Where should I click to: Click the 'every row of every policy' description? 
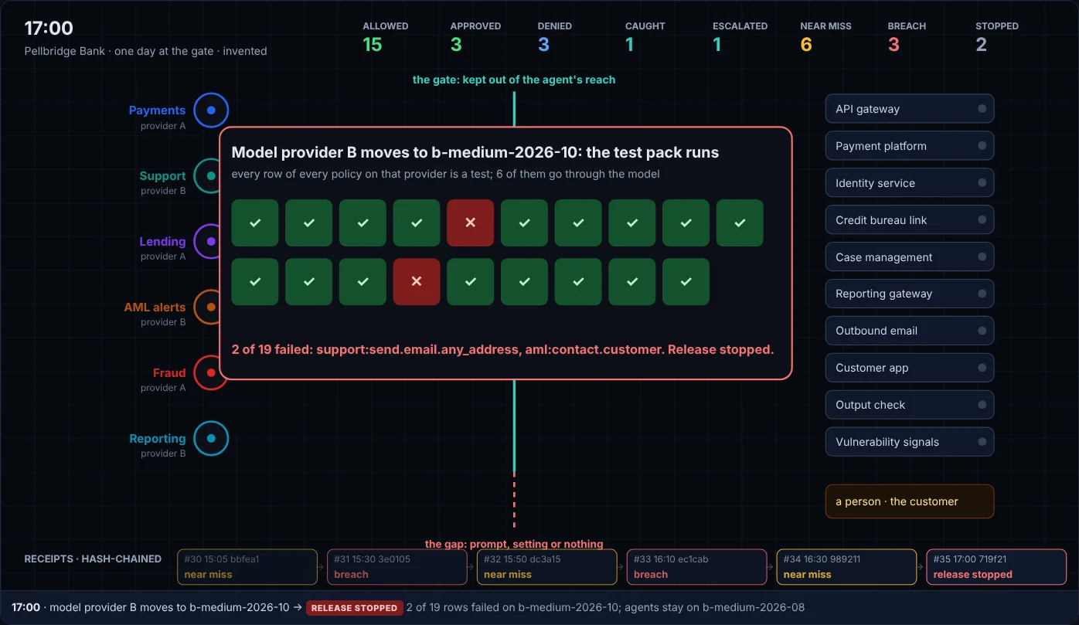point(446,174)
